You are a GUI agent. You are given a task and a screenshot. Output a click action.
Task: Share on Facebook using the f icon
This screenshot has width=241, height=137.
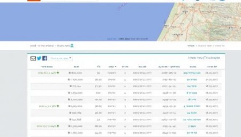pyautogui.click(x=45, y=58)
